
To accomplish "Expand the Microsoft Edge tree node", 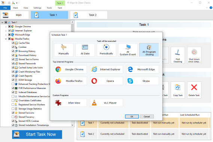I will pyautogui.click(x=6, y=35).
